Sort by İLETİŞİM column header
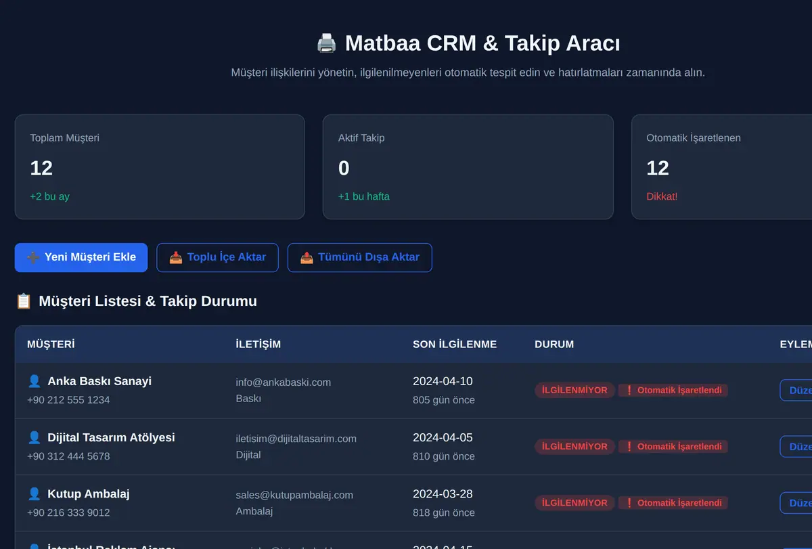The height and width of the screenshot is (549, 812). click(258, 344)
